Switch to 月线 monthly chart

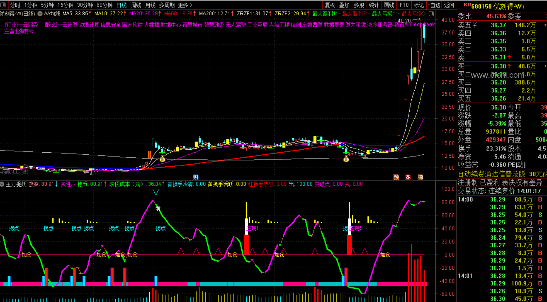tap(150, 5)
